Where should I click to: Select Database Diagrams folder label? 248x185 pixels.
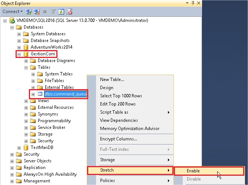coord(56,61)
